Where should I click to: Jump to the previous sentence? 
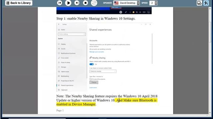point(60,3)
